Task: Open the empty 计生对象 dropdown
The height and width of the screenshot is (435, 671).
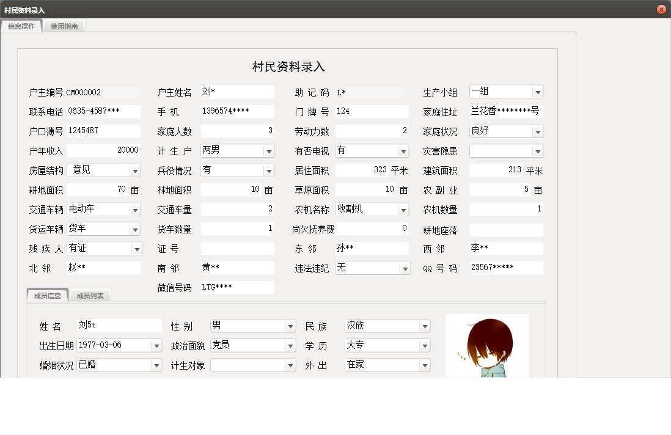Action: 290,365
